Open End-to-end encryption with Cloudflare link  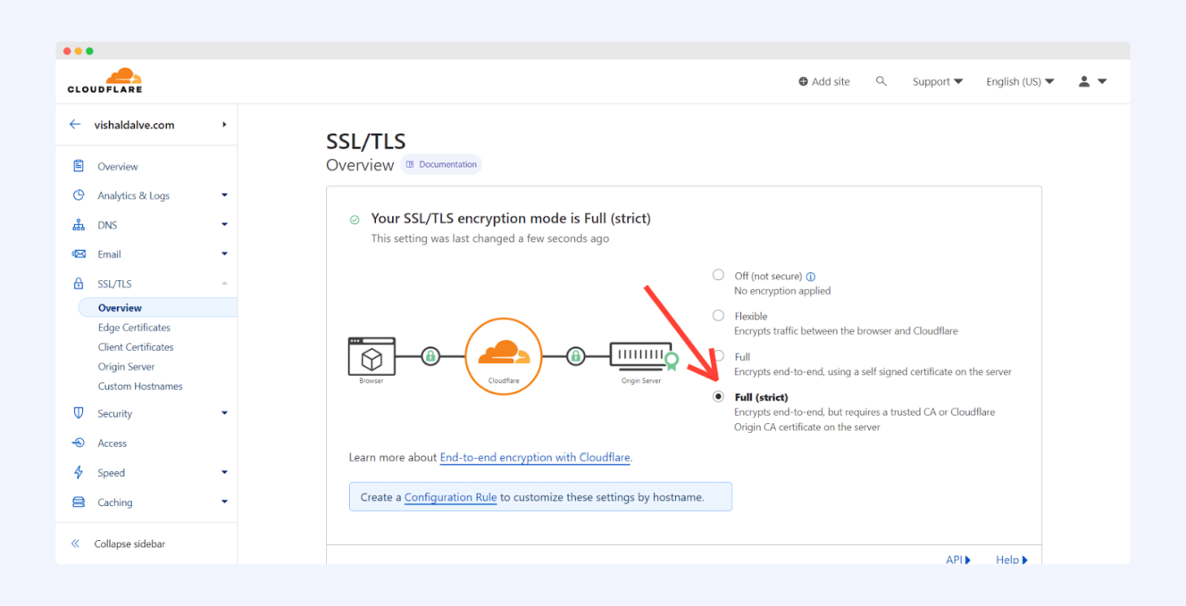535,457
